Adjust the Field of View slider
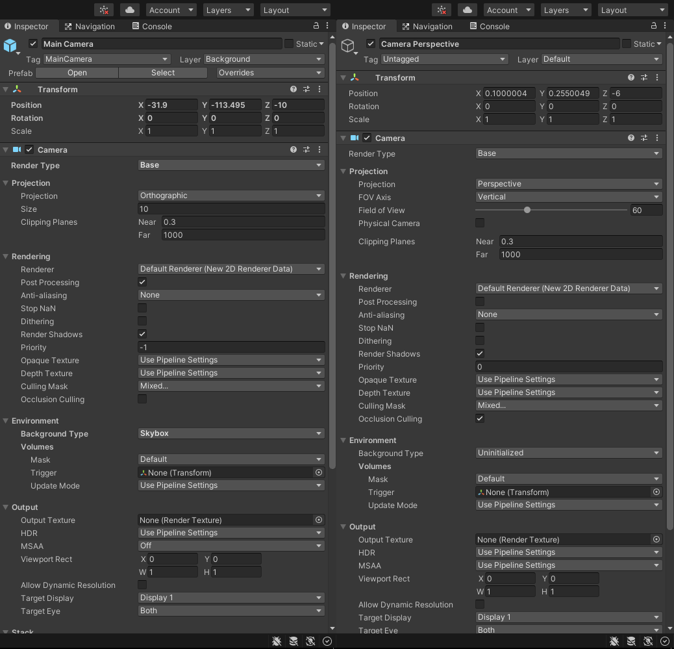This screenshot has height=649, width=674. click(526, 210)
